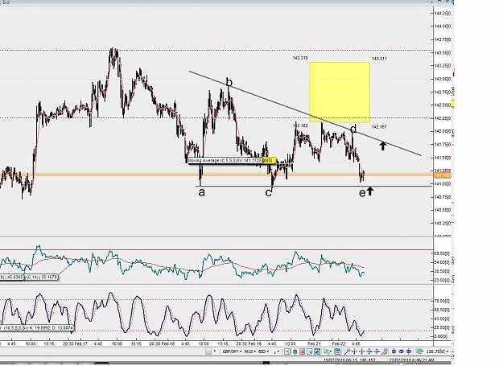This screenshot has height=366, width=503.
Task: Click the yellow marker on right price scale
Action: (452, 104)
